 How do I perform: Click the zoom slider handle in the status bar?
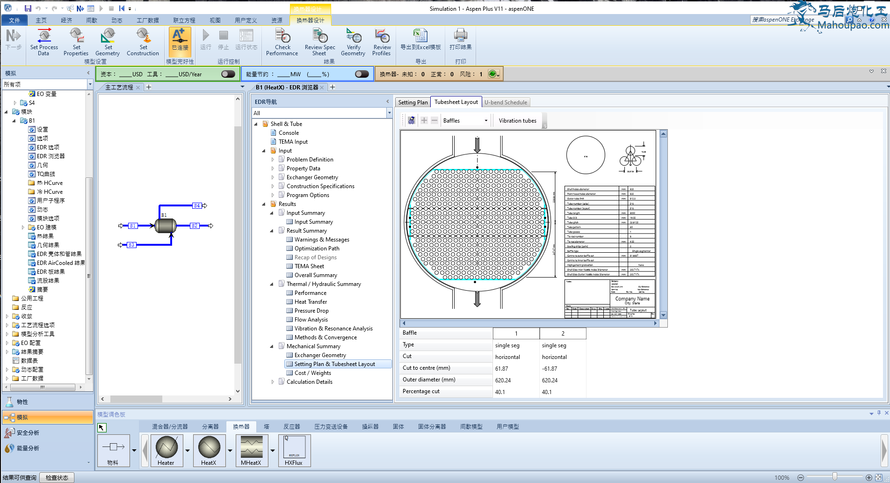[x=834, y=477]
